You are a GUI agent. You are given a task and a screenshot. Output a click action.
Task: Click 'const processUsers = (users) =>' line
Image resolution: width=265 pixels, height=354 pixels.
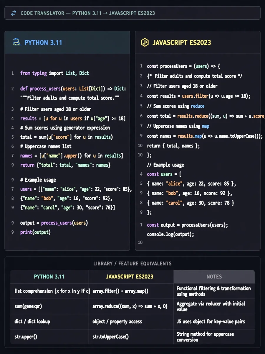click(x=184, y=66)
